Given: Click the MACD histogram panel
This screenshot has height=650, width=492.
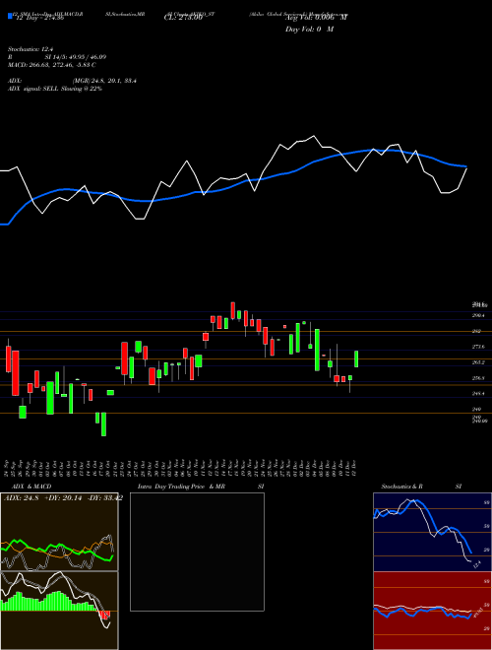Looking at the screenshot, I should 59,611.
